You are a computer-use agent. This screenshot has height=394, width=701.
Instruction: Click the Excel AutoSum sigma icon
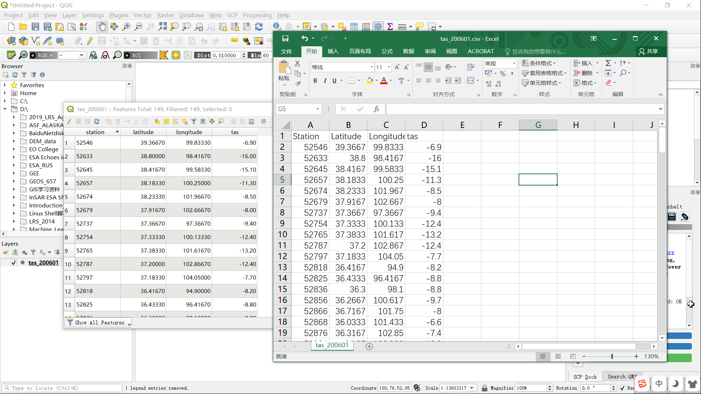pos(608,63)
